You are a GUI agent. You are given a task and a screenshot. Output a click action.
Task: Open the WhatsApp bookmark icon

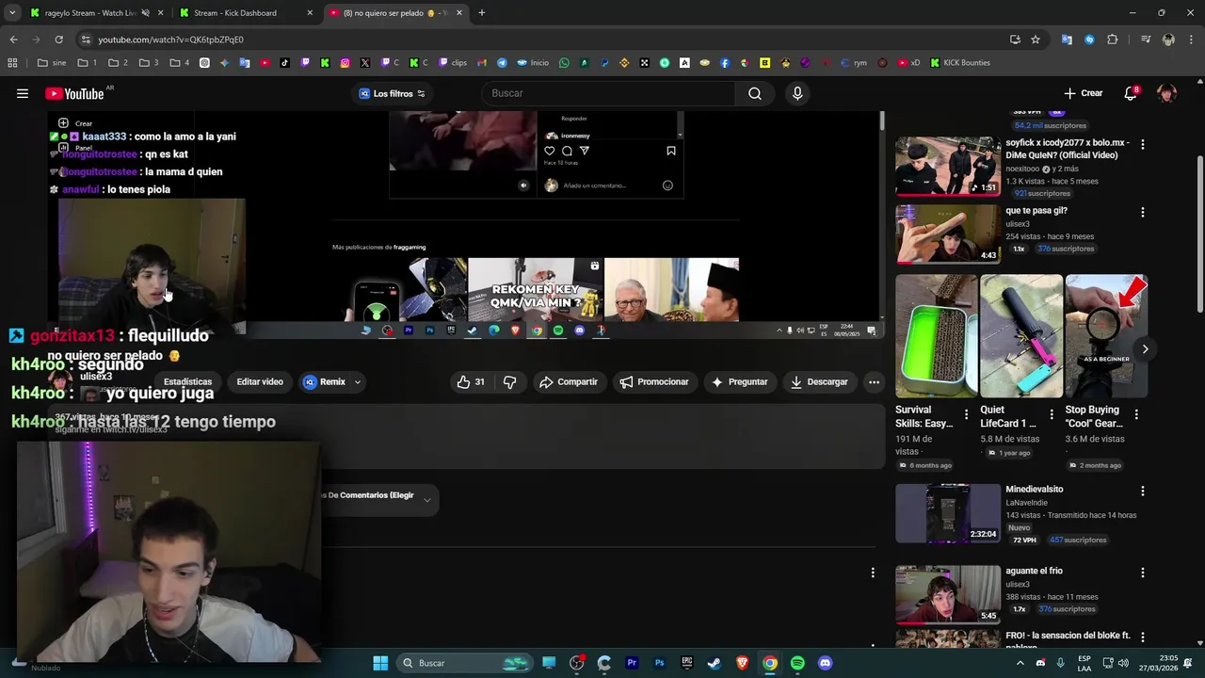tap(564, 63)
